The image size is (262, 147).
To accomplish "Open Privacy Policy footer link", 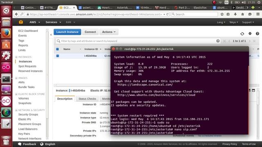I will [x=230, y=144].
